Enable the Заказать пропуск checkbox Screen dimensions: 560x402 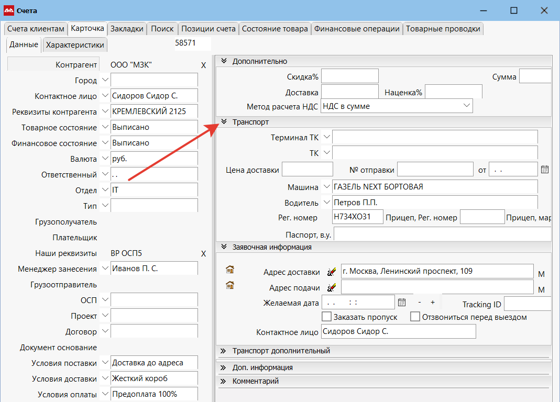click(x=326, y=317)
